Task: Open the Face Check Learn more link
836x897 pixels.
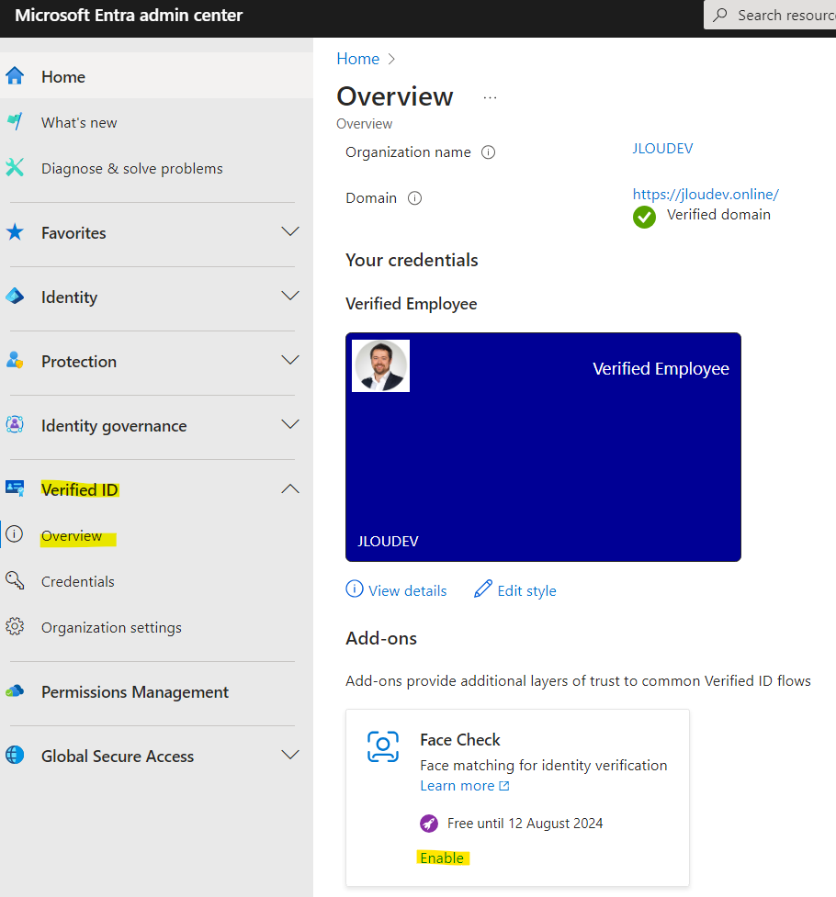Action: click(464, 785)
